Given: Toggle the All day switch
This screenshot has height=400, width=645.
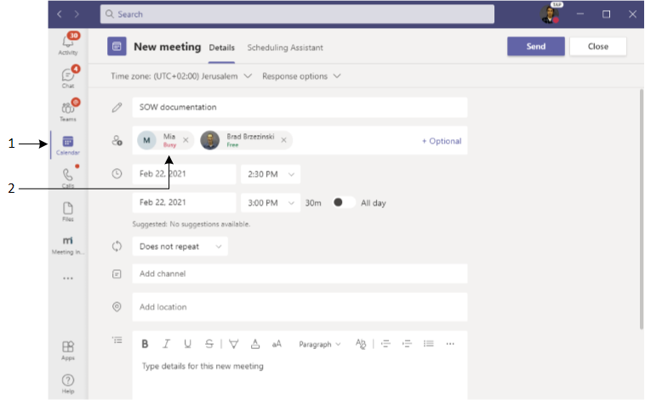Looking at the screenshot, I should click(x=343, y=203).
